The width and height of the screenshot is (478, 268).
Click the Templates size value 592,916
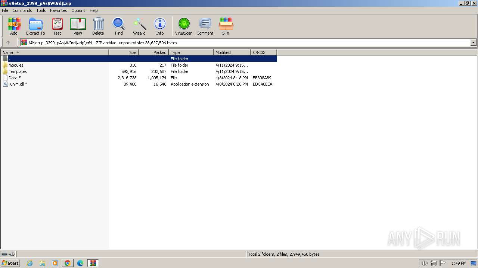pos(129,71)
